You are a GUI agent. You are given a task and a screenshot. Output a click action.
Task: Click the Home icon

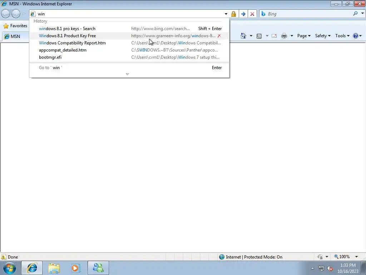pos(243,36)
